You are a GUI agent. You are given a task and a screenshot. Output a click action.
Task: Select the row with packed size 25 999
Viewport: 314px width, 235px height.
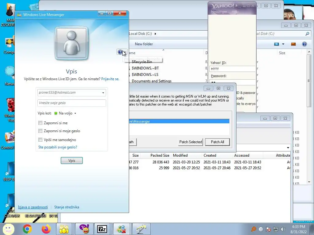coord(209,168)
